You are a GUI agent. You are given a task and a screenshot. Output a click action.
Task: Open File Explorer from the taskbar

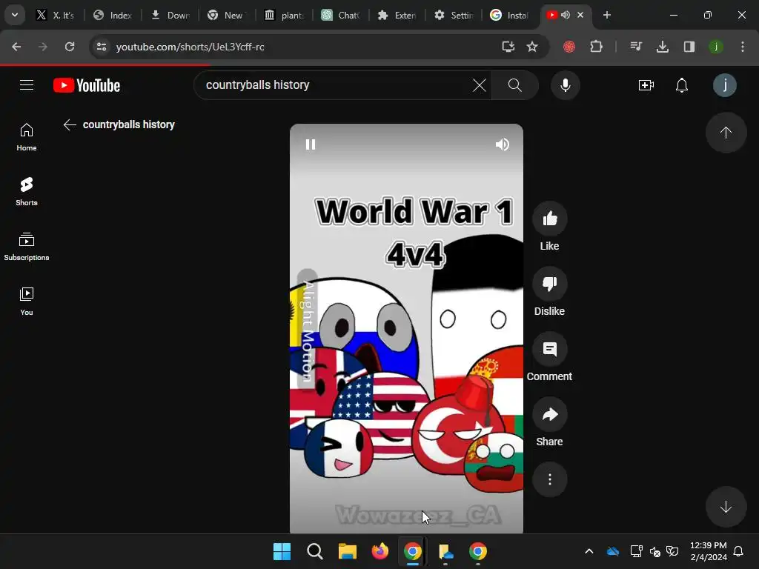pos(347,551)
